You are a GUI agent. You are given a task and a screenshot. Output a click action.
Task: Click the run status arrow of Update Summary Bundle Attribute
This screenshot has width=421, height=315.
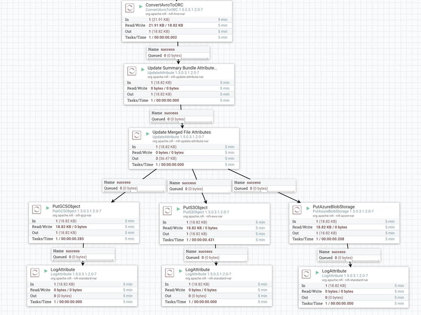143,69
